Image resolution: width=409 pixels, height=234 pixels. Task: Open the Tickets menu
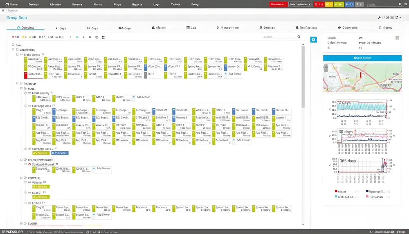175,5
